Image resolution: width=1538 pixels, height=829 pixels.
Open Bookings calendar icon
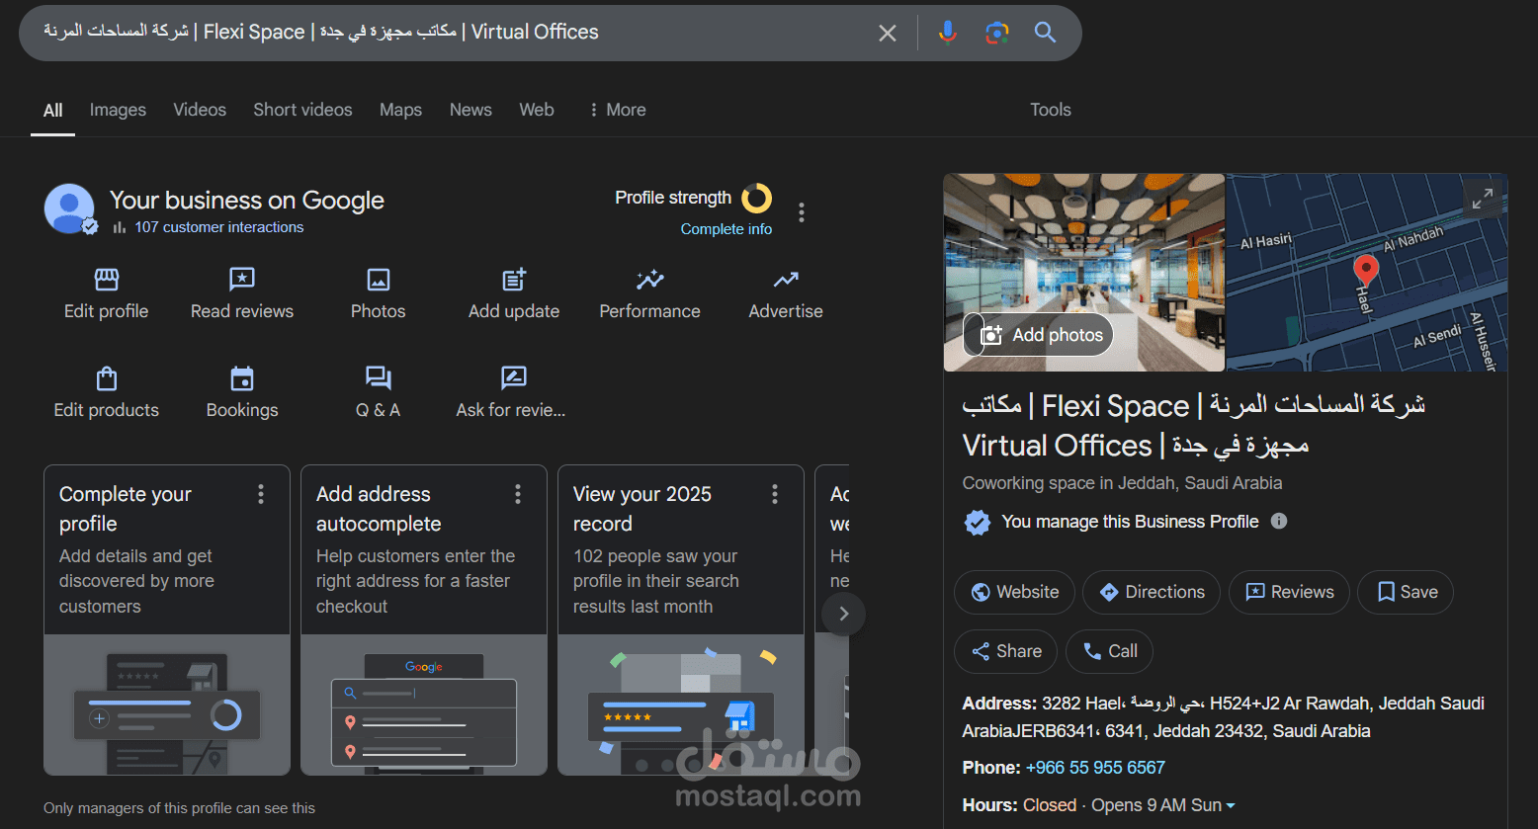point(242,378)
